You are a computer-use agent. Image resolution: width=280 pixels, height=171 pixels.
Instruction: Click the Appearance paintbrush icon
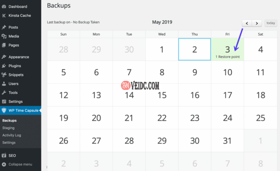(4, 57)
